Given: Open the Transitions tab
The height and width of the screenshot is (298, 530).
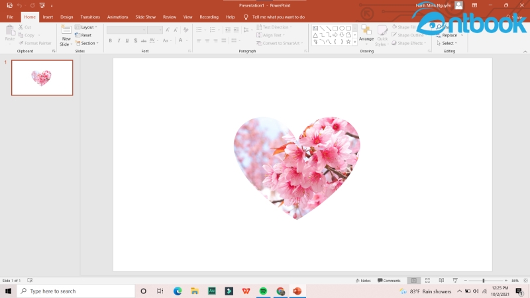Looking at the screenshot, I should pyautogui.click(x=90, y=17).
